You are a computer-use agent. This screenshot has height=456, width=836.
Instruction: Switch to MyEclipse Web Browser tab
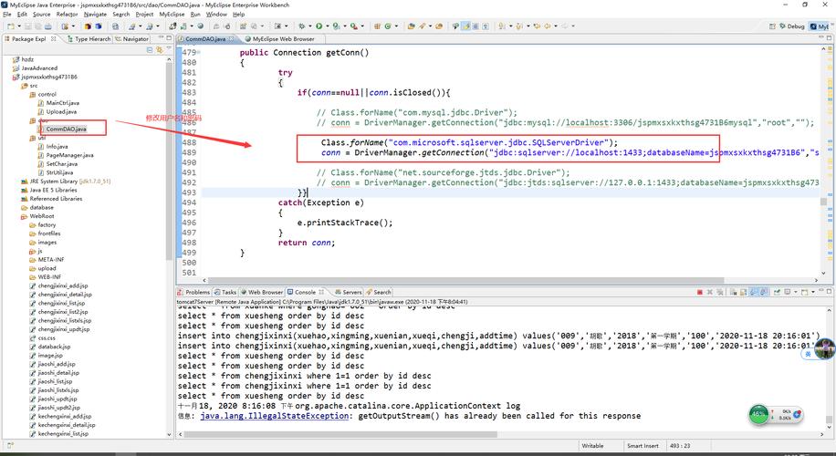pyautogui.click(x=283, y=39)
